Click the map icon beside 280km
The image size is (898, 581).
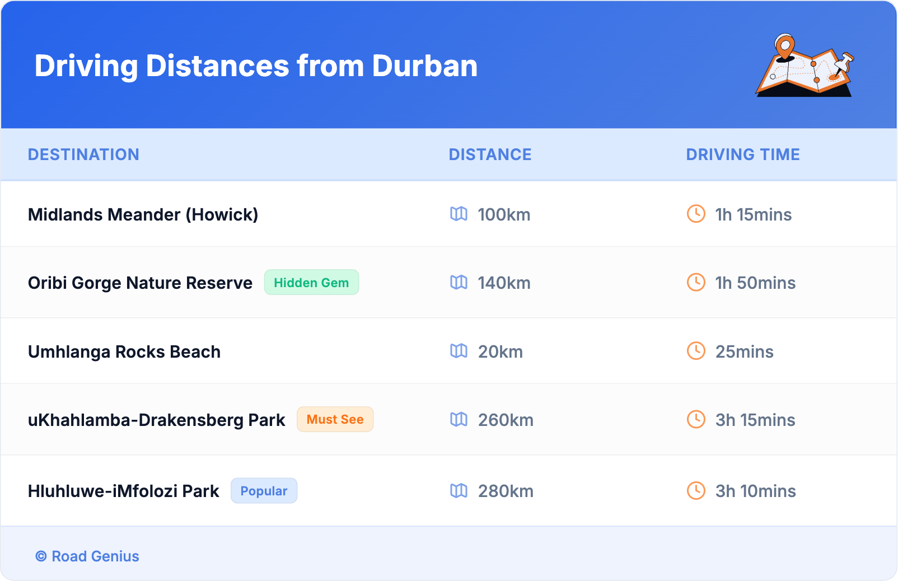pos(459,491)
